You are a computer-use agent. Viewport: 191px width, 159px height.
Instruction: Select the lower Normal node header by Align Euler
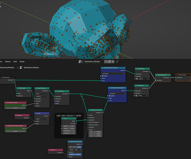[x=55, y=150]
